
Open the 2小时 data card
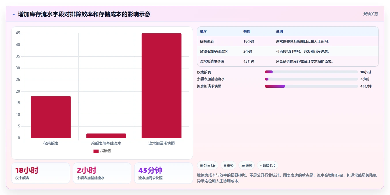click(x=102, y=173)
